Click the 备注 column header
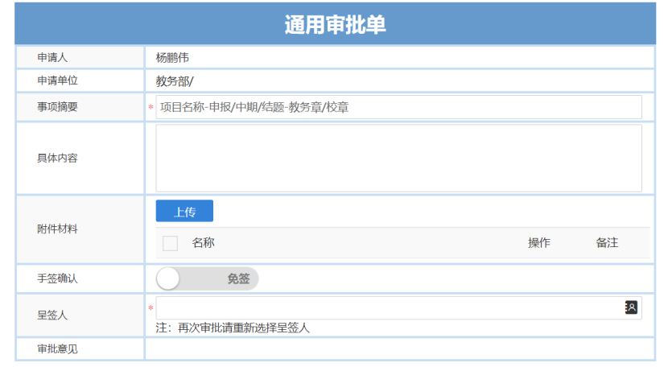668x367 pixels. [x=607, y=243]
